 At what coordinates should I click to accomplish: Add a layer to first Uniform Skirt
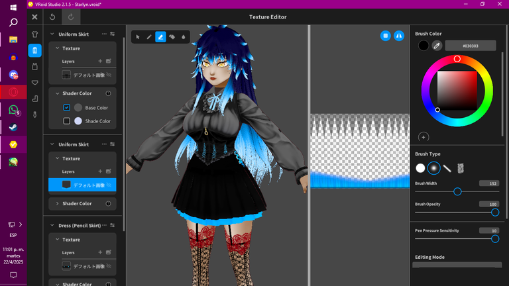click(100, 61)
